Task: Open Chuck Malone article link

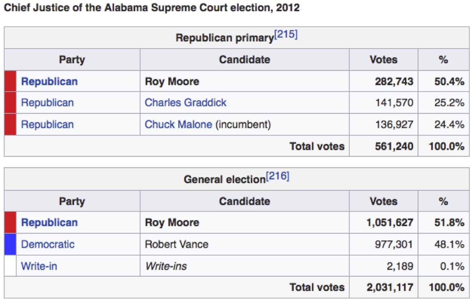Action: (178, 124)
